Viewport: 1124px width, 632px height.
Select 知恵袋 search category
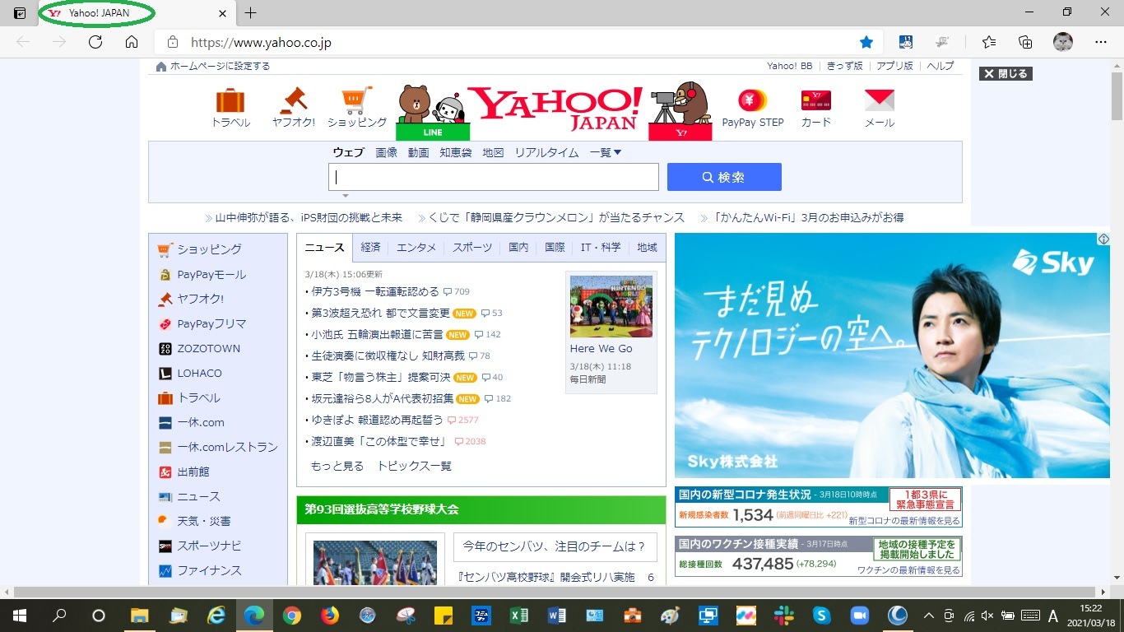coord(455,152)
